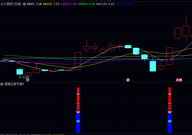
Task: Click the yellow butterfly icon on left signal bar
Action: (x=78, y=112)
